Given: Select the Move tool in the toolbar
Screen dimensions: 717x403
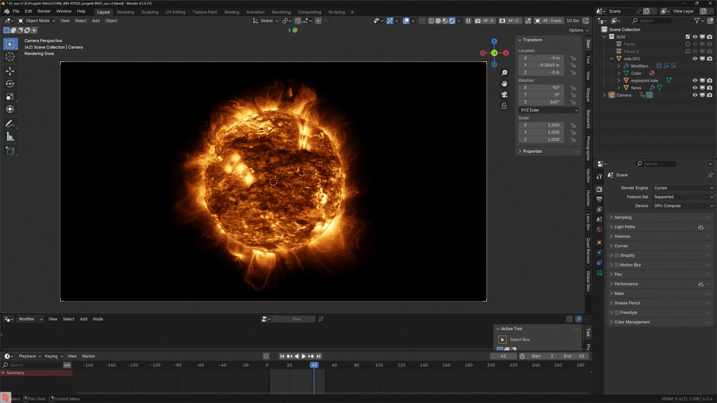Looking at the screenshot, I should tap(10, 71).
